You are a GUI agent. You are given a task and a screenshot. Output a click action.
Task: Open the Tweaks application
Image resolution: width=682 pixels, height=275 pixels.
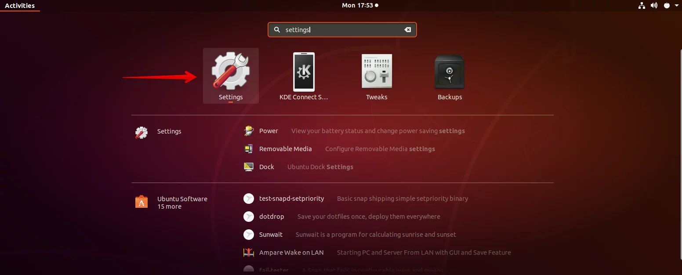pos(377,71)
